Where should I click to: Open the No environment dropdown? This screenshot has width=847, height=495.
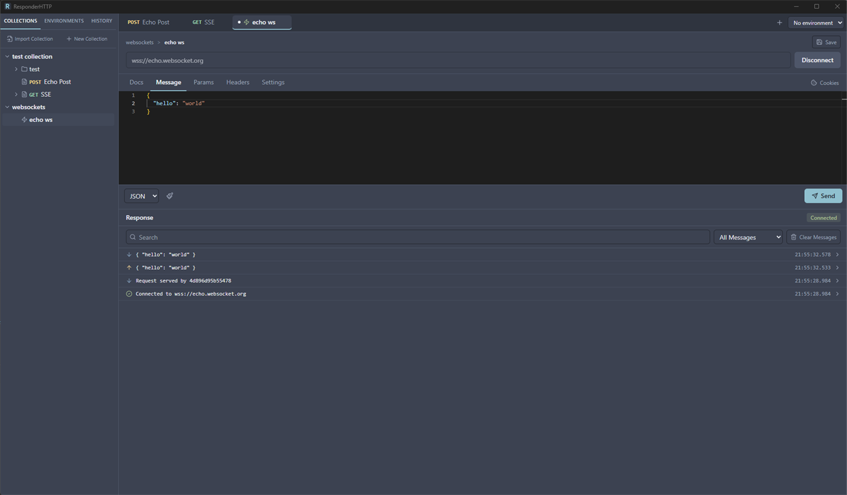click(816, 23)
